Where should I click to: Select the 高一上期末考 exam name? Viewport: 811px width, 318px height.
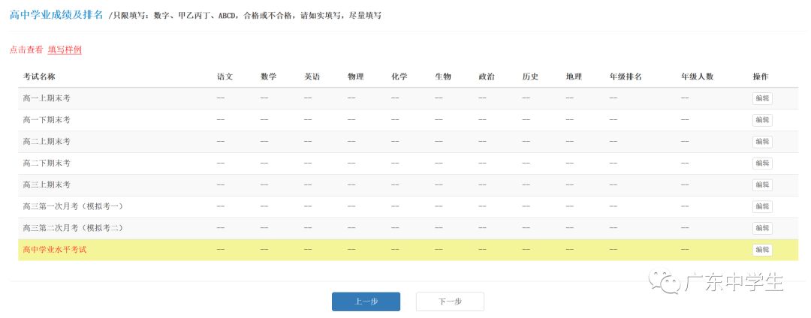(x=47, y=98)
